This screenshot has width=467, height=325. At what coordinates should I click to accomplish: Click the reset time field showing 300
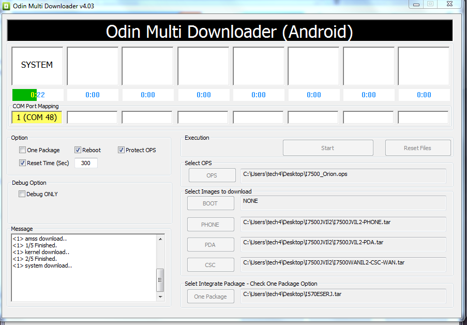[x=86, y=163]
